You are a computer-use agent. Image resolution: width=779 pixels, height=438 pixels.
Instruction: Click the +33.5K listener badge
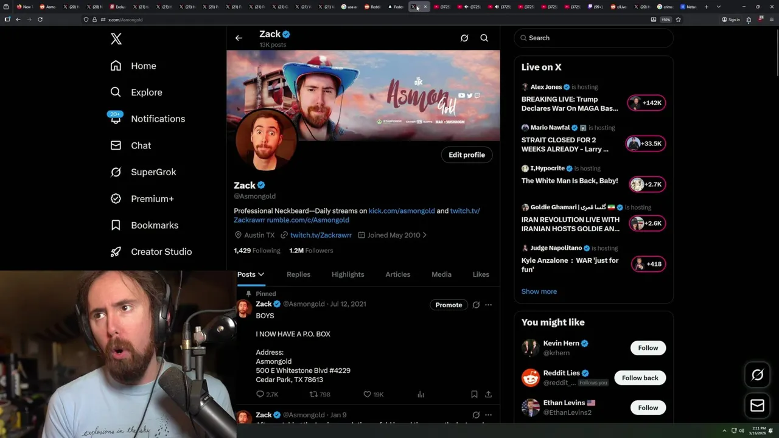pyautogui.click(x=646, y=144)
